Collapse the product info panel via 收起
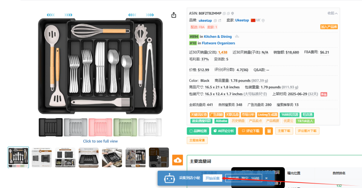Viewport: 362px width, 188px height. [x=333, y=13]
